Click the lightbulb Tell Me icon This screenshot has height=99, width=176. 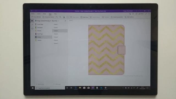(x=133, y=14)
